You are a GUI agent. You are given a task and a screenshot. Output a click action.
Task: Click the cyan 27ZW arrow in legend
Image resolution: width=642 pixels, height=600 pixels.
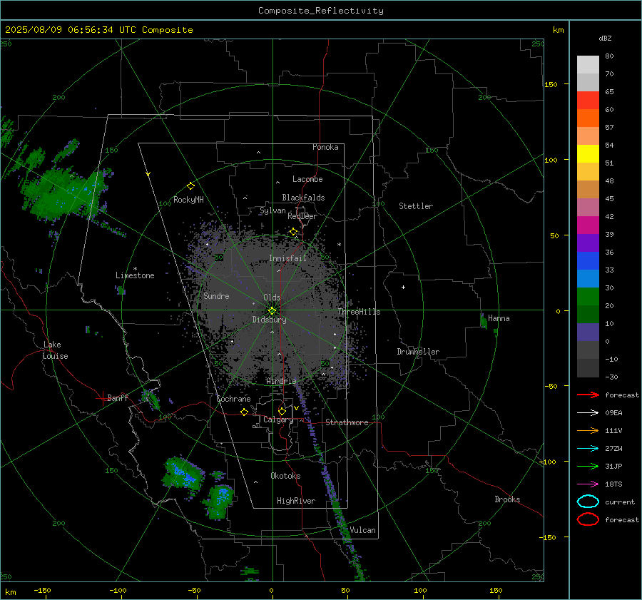pos(588,449)
